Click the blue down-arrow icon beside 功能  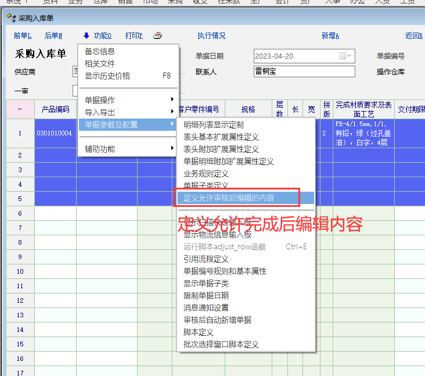click(x=87, y=36)
